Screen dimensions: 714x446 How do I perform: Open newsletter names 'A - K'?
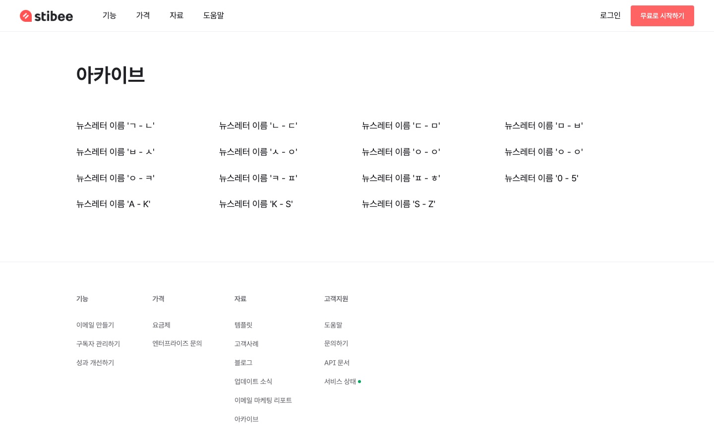coord(114,204)
